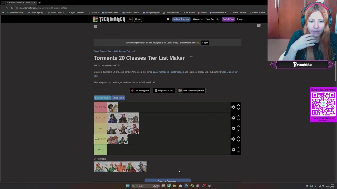
Task: Open settings gear for OK tier
Action: [233, 128]
